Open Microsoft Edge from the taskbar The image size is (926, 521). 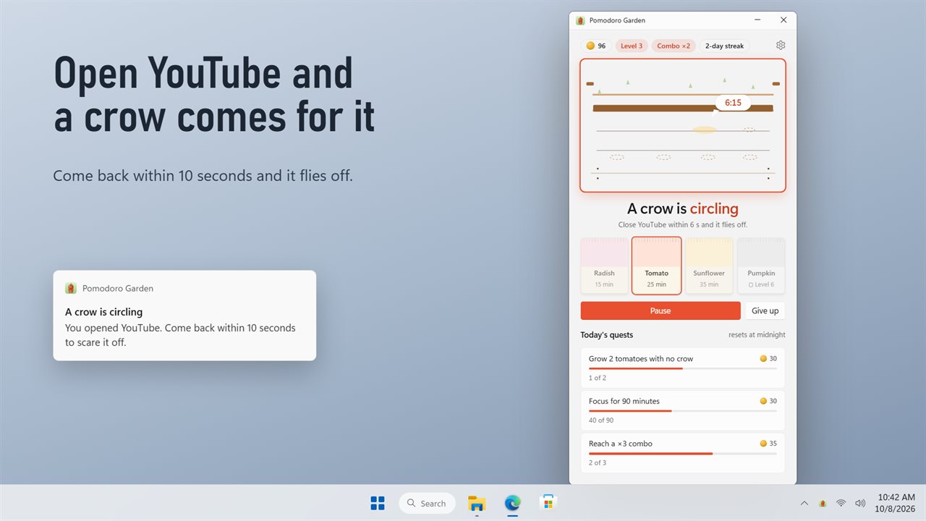(512, 503)
